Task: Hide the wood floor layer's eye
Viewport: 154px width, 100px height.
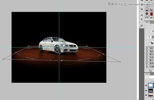Action: (x=146, y=95)
